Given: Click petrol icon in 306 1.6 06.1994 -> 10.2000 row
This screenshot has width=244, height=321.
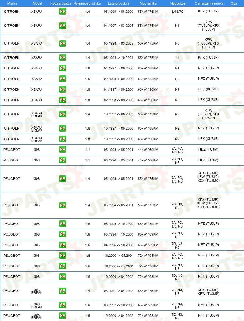Looking at the screenshot, I should pyautogui.click(x=62, y=234).
